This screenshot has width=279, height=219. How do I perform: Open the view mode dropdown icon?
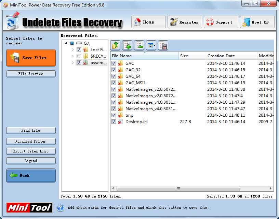tap(151, 45)
